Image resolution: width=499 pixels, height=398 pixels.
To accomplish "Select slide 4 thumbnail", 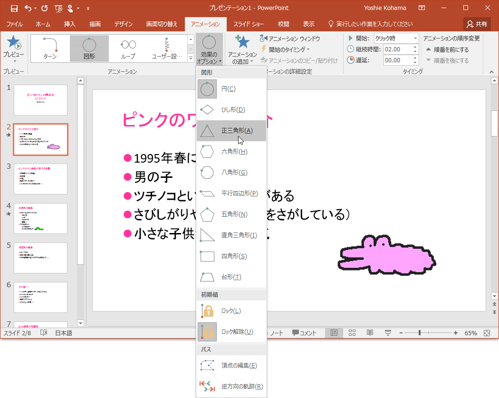I will (41, 218).
